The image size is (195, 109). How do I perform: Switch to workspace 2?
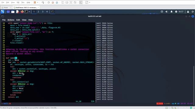tap(38, 12)
